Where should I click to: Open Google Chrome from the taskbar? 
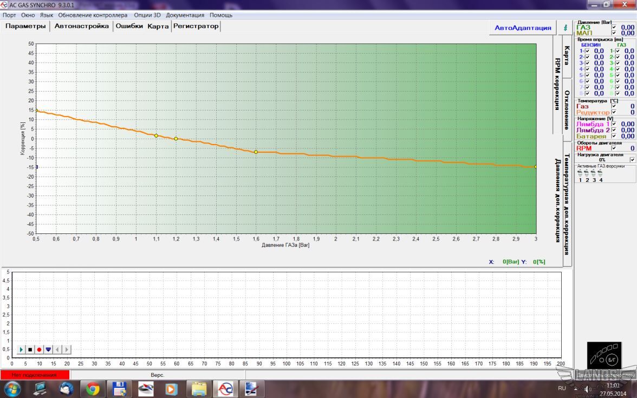pyautogui.click(x=93, y=388)
